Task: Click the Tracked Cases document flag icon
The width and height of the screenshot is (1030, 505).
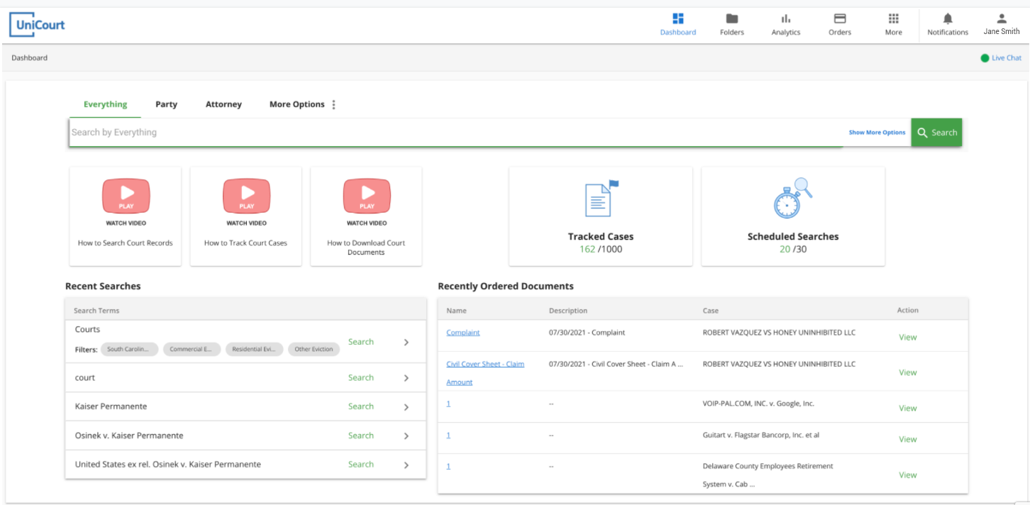Action: click(602, 199)
